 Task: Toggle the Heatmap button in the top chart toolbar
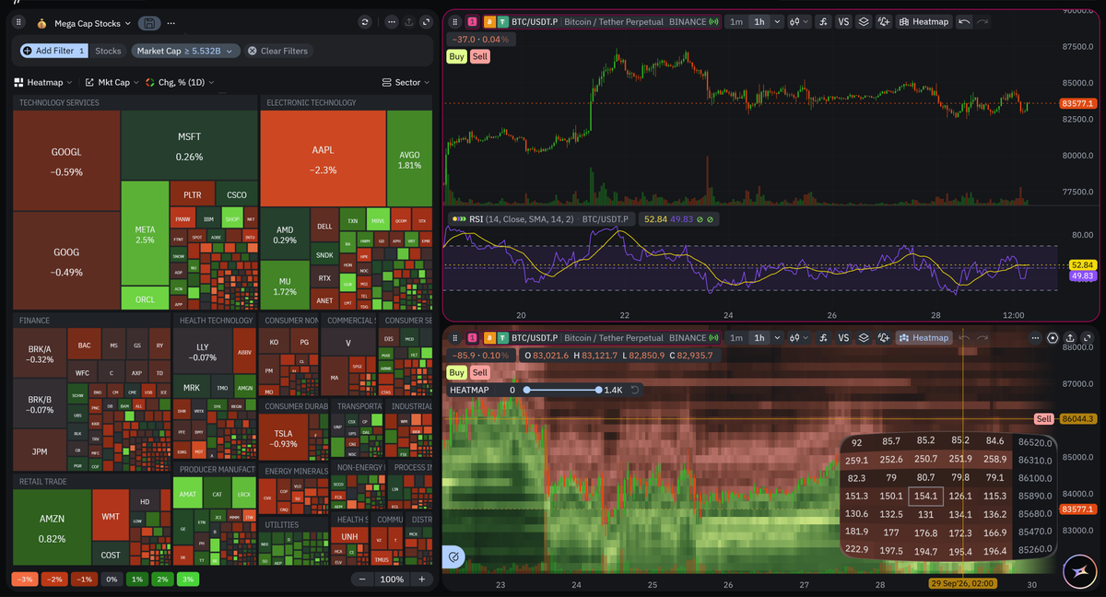click(924, 21)
